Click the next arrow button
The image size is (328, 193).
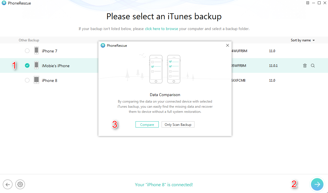pos(317,184)
